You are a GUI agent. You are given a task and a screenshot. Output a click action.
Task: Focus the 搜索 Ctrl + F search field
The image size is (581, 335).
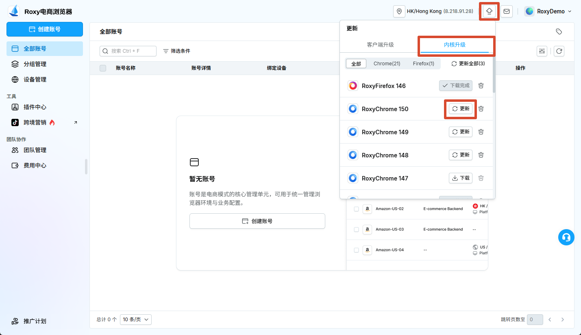[128, 51]
